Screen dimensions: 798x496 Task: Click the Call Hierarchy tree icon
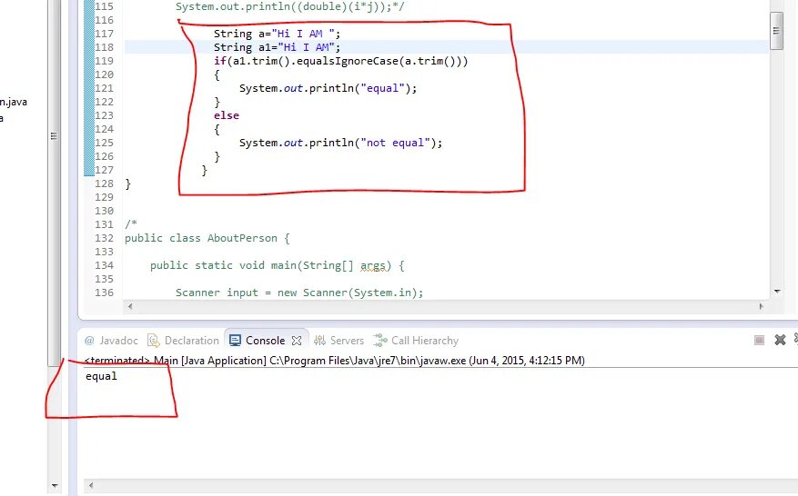pyautogui.click(x=380, y=340)
